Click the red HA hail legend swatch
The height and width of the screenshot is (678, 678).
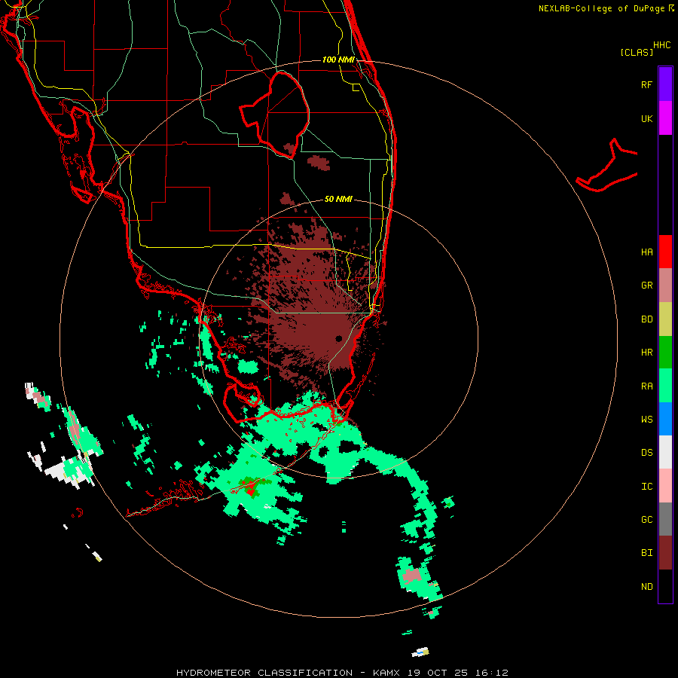click(x=665, y=252)
